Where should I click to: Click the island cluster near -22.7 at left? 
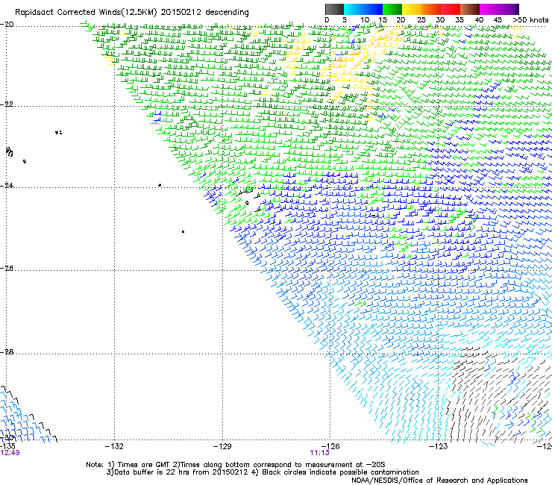(58, 132)
